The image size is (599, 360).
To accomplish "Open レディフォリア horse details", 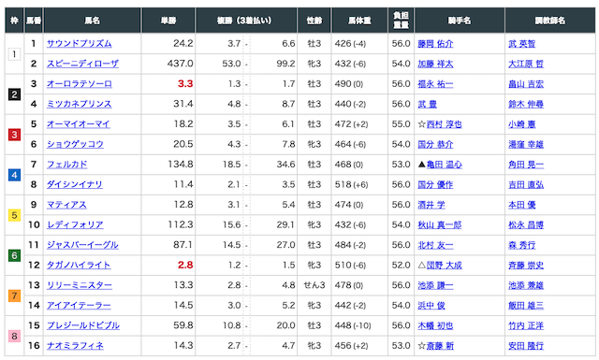I will 75,225.
